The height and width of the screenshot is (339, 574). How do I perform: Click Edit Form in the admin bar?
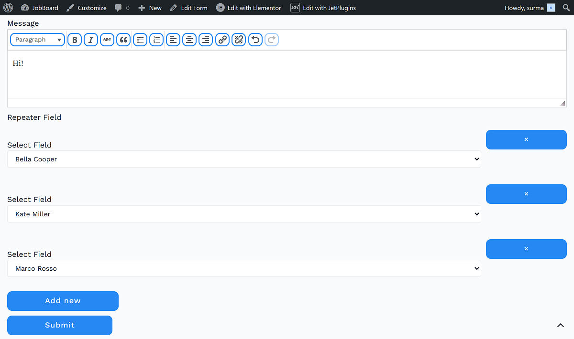click(188, 8)
